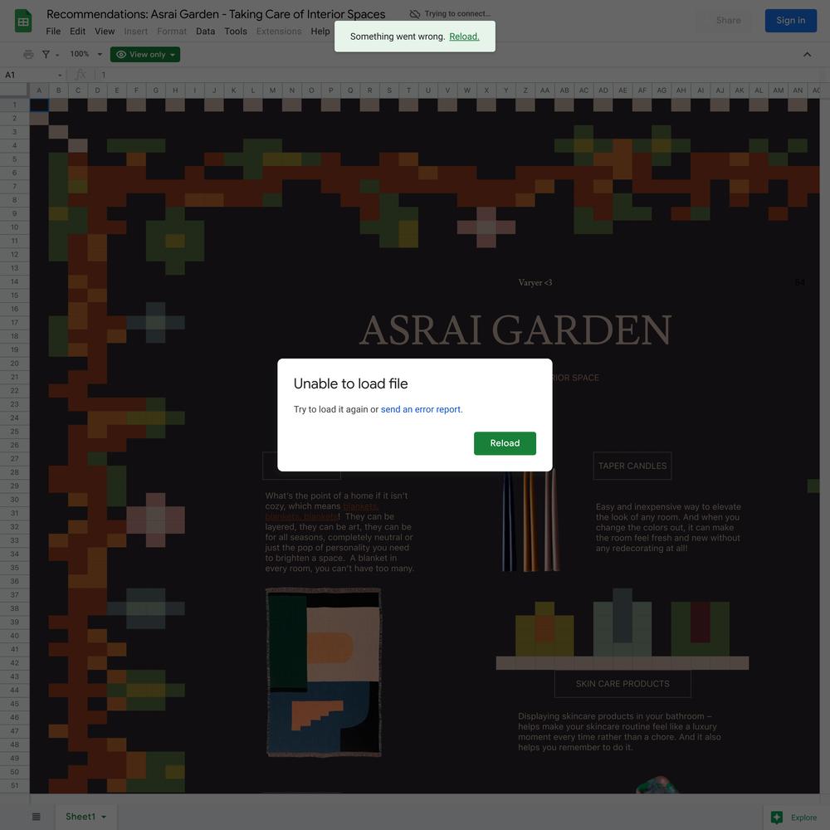Open the all sheets list icon
The width and height of the screenshot is (830, 830).
tap(37, 817)
